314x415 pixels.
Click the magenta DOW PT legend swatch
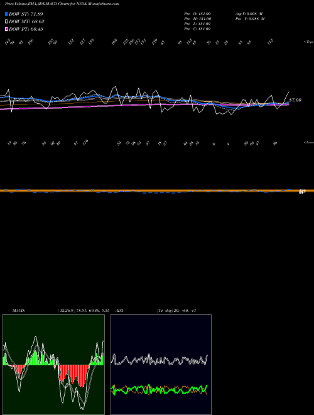(7, 29)
